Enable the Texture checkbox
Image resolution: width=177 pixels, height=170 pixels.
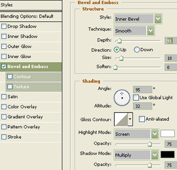coord(10,86)
